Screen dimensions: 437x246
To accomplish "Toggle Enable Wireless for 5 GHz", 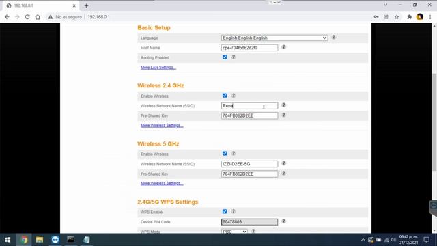I will (x=225, y=153).
